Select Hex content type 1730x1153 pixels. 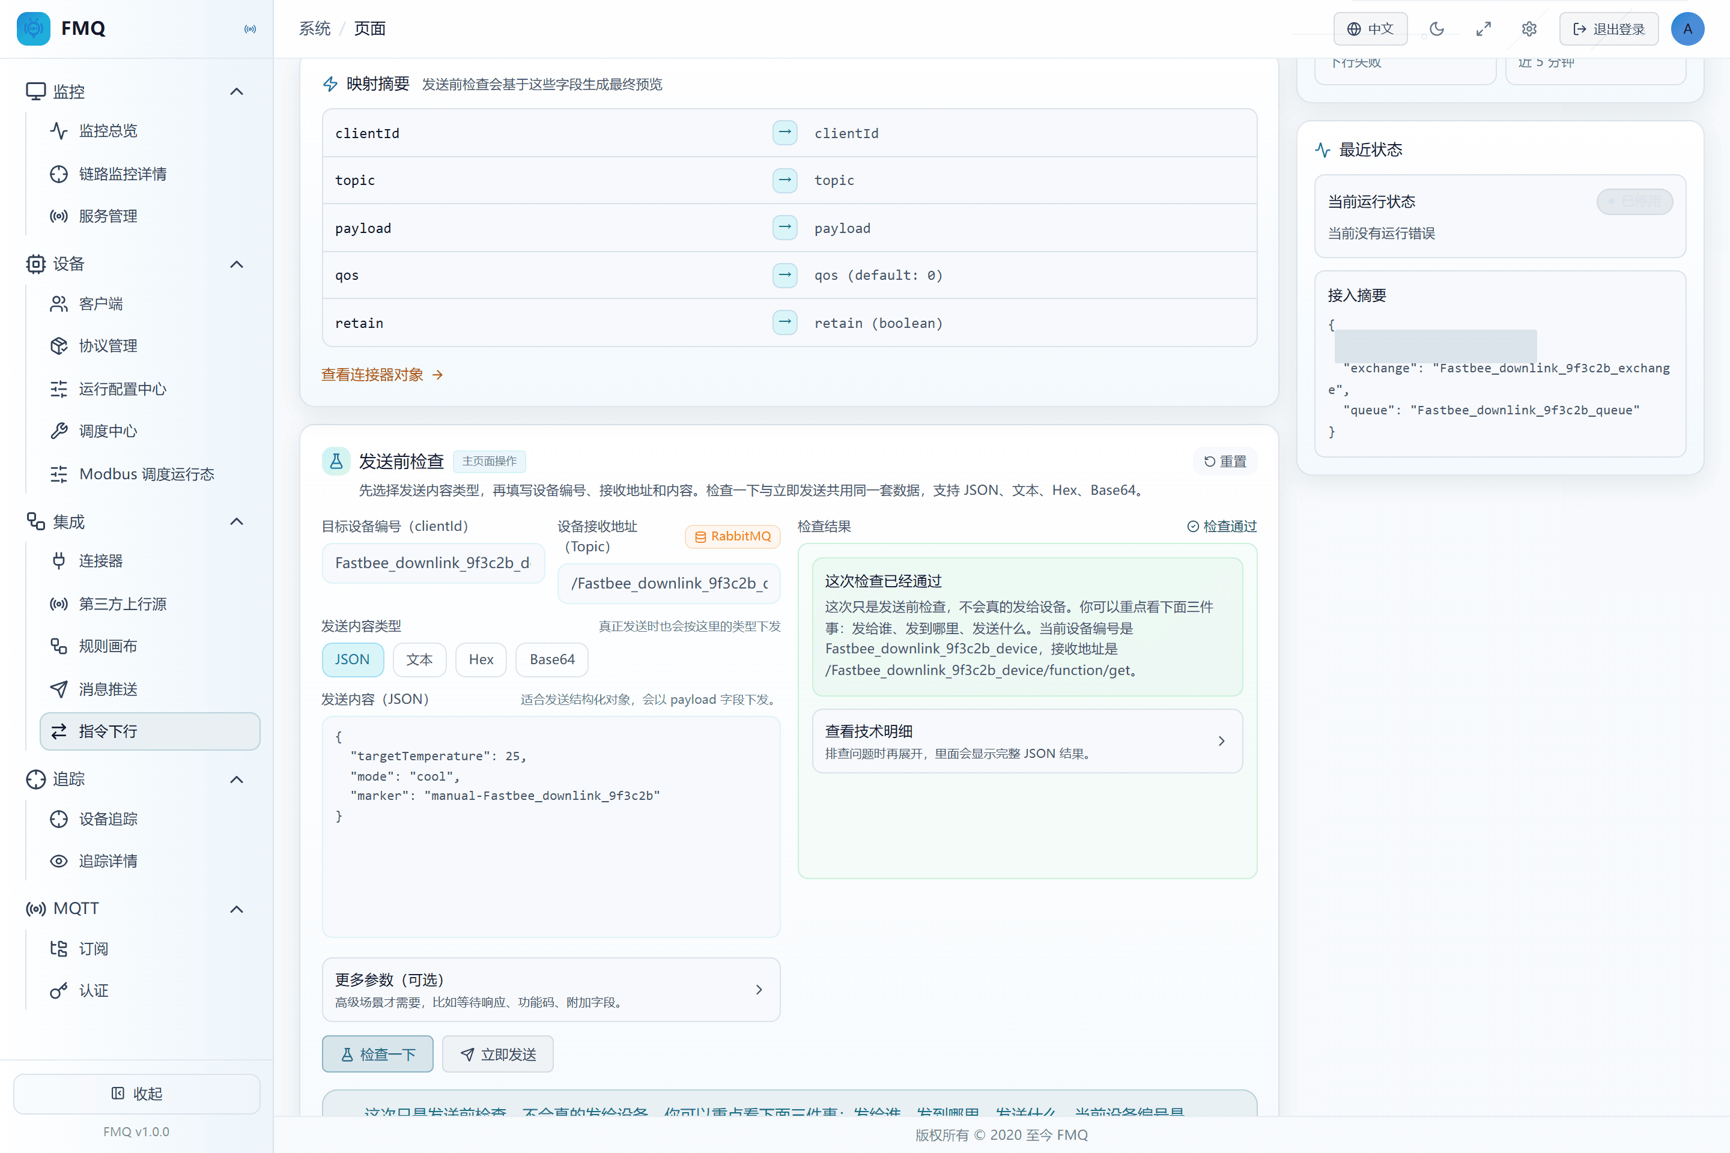(x=481, y=659)
